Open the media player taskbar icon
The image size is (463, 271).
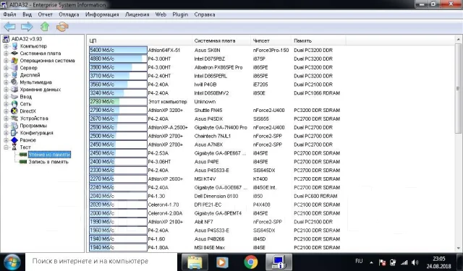tap(222, 262)
